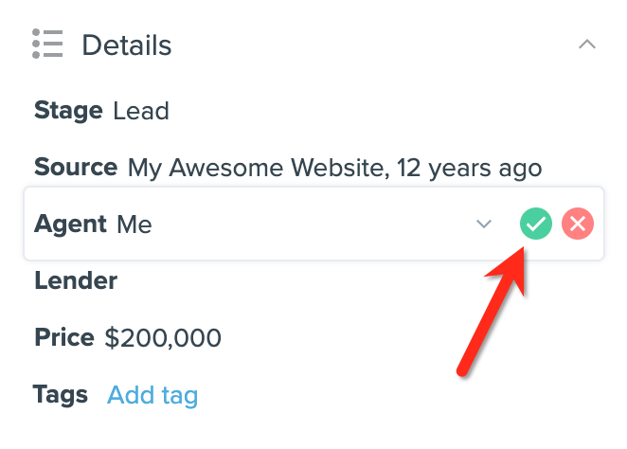Collapse the Details section chevron

[x=587, y=44]
